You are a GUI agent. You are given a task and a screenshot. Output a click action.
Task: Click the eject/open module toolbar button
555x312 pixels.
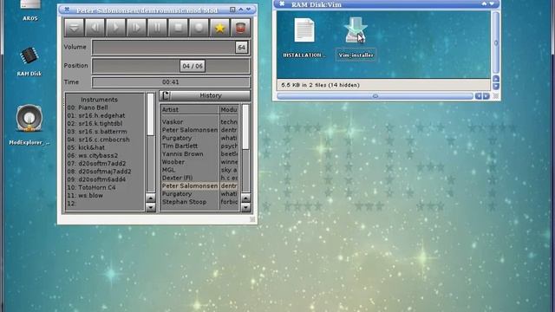click(75, 28)
